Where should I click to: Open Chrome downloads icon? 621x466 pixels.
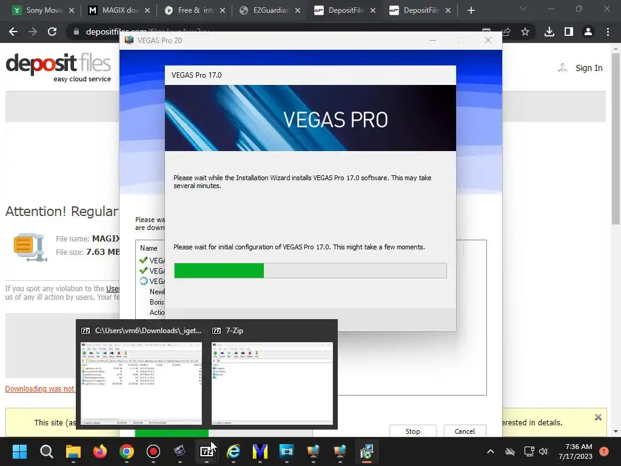[549, 32]
